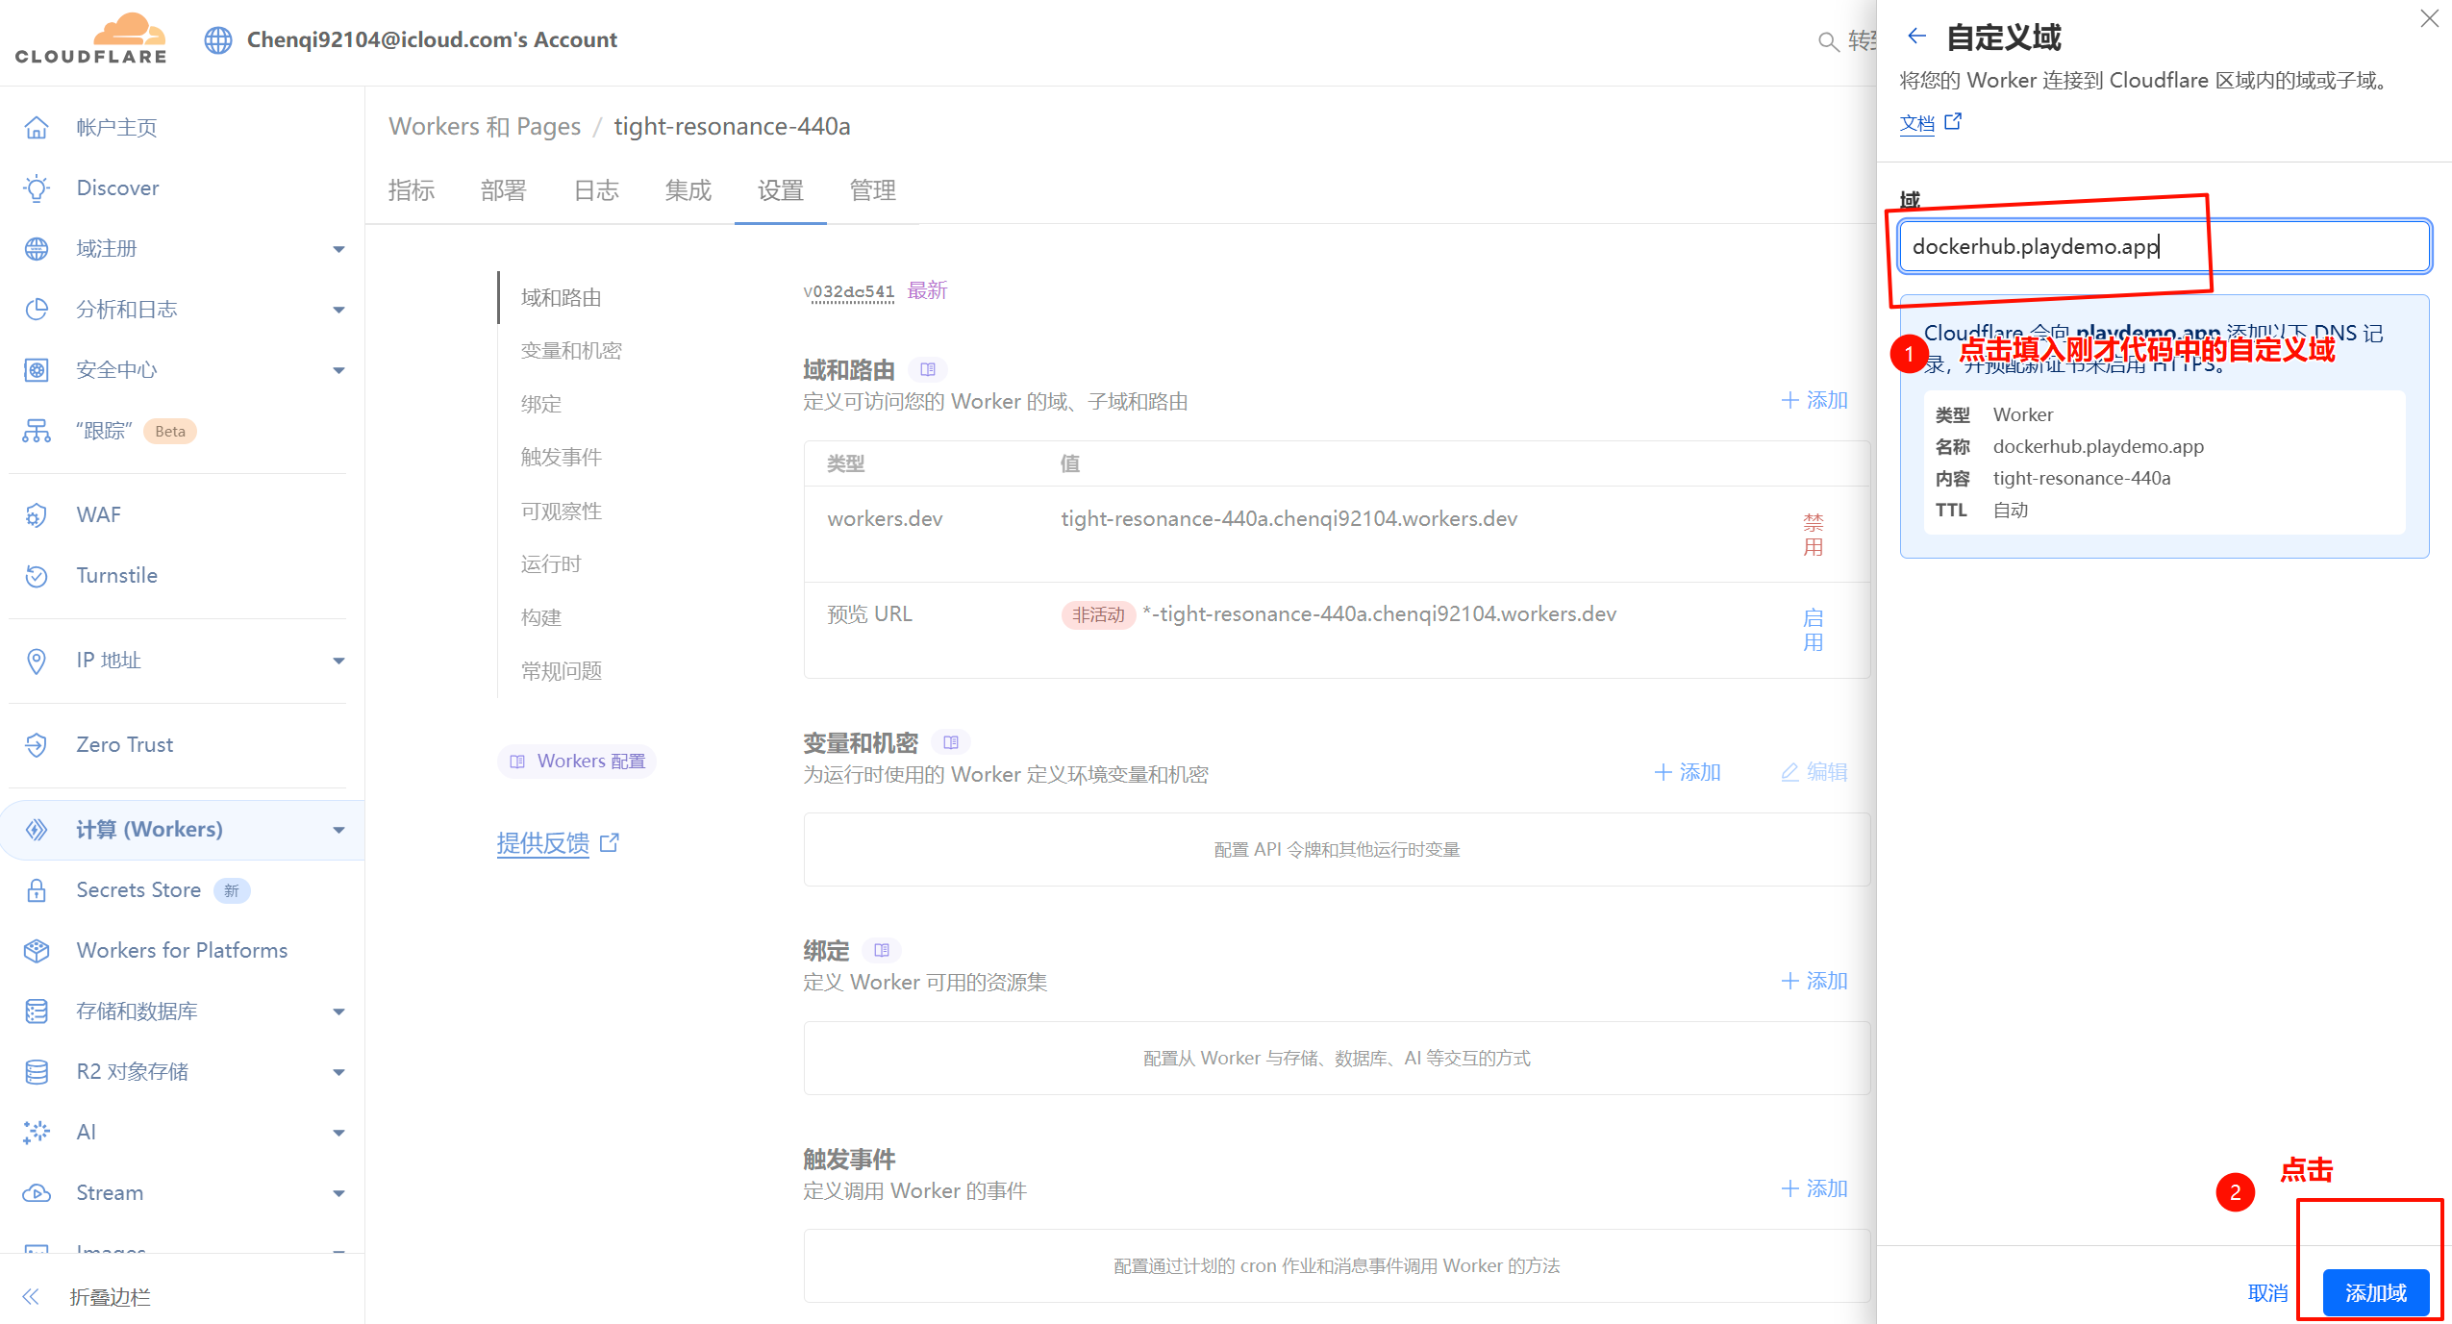The height and width of the screenshot is (1324, 2452).
Task: Expand the Stream menu arrow
Action: (338, 1193)
